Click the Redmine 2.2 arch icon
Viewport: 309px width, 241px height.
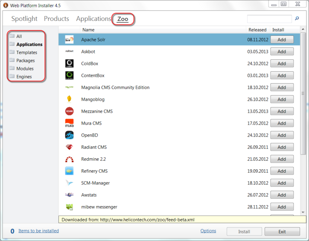[69, 159]
